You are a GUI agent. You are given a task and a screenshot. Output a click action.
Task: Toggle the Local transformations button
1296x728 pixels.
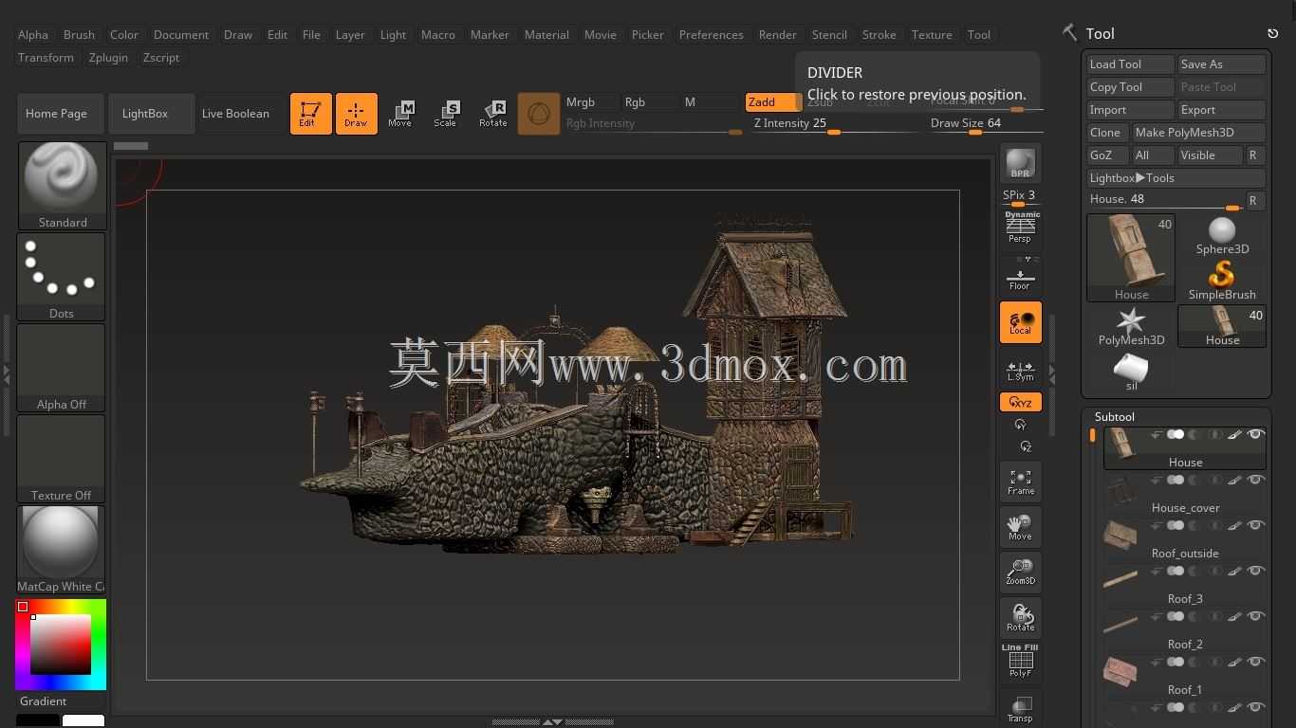coord(1021,322)
